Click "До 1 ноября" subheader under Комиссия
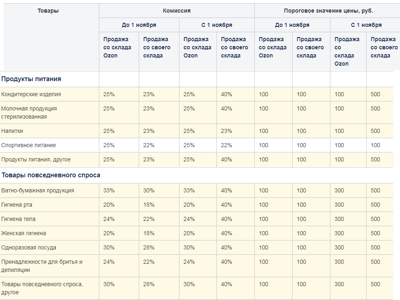This screenshot has height=300, width=400. (139, 25)
